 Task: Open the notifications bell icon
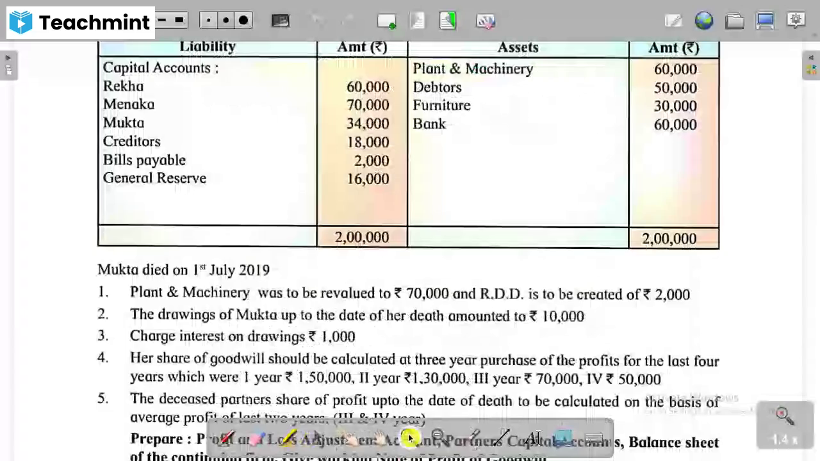pyautogui.click(x=796, y=21)
